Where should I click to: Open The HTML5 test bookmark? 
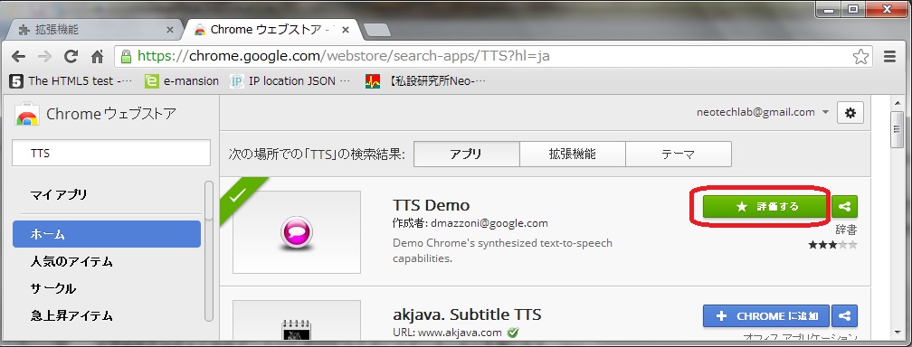[71, 81]
